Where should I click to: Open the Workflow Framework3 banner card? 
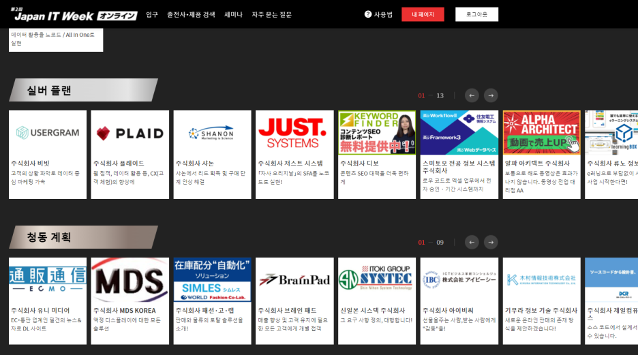pyautogui.click(x=459, y=133)
